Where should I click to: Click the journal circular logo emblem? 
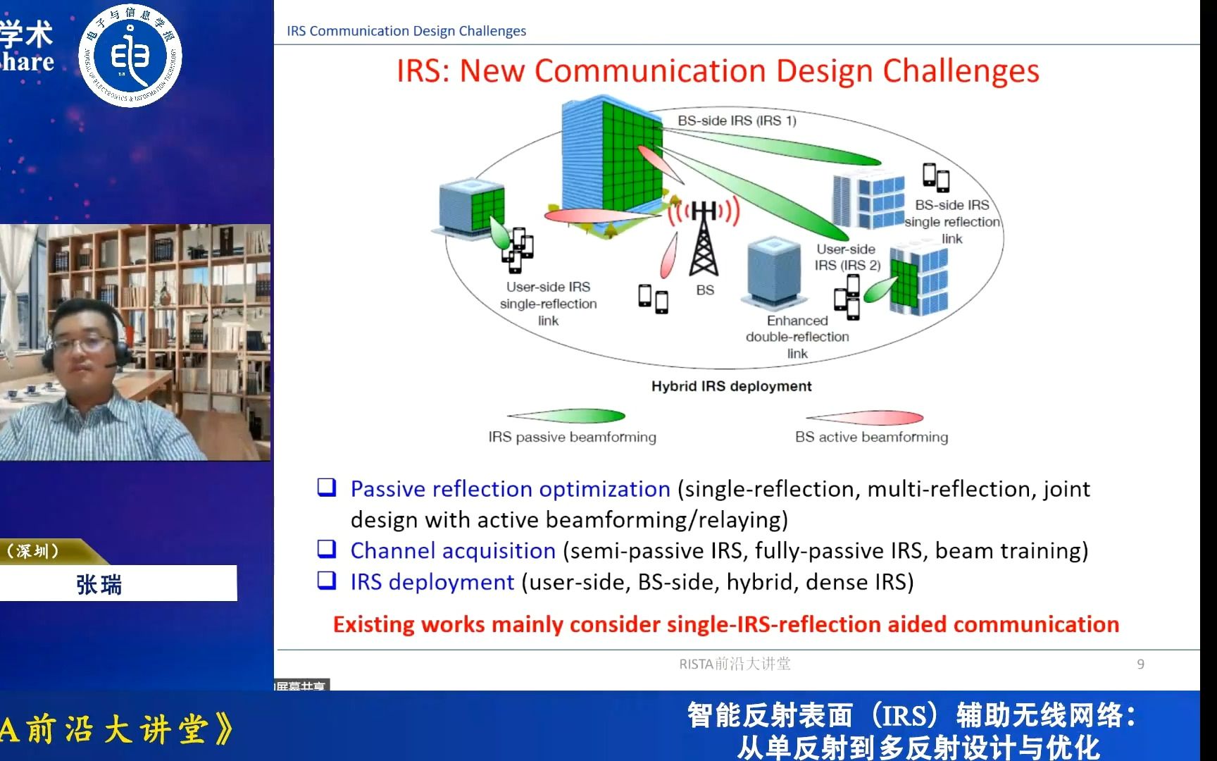coord(130,55)
